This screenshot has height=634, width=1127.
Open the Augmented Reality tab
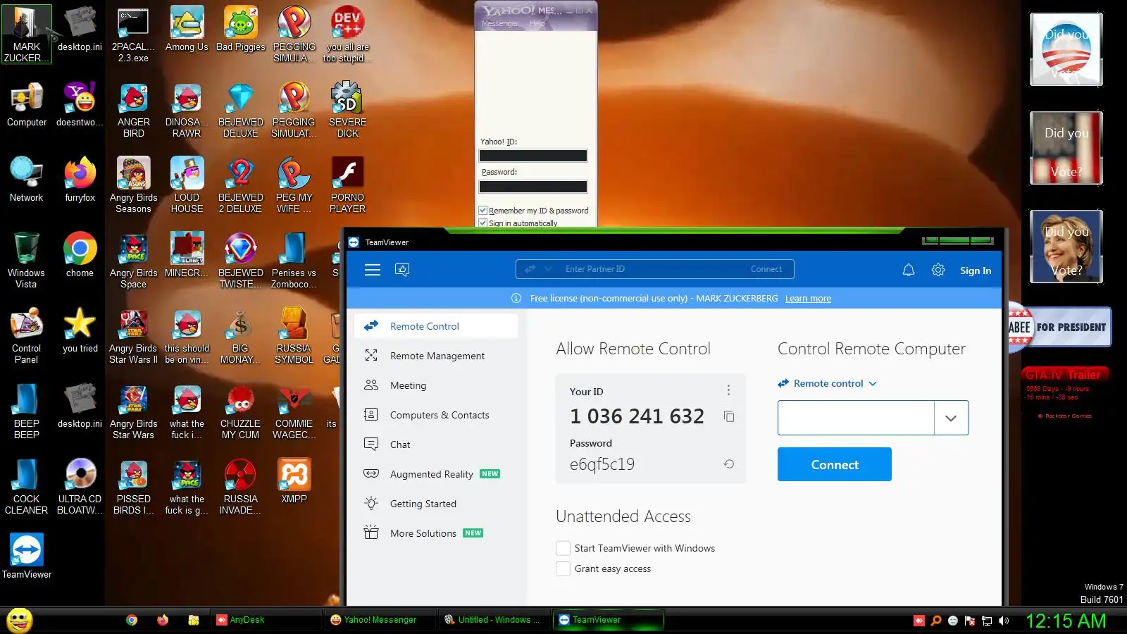(435, 474)
